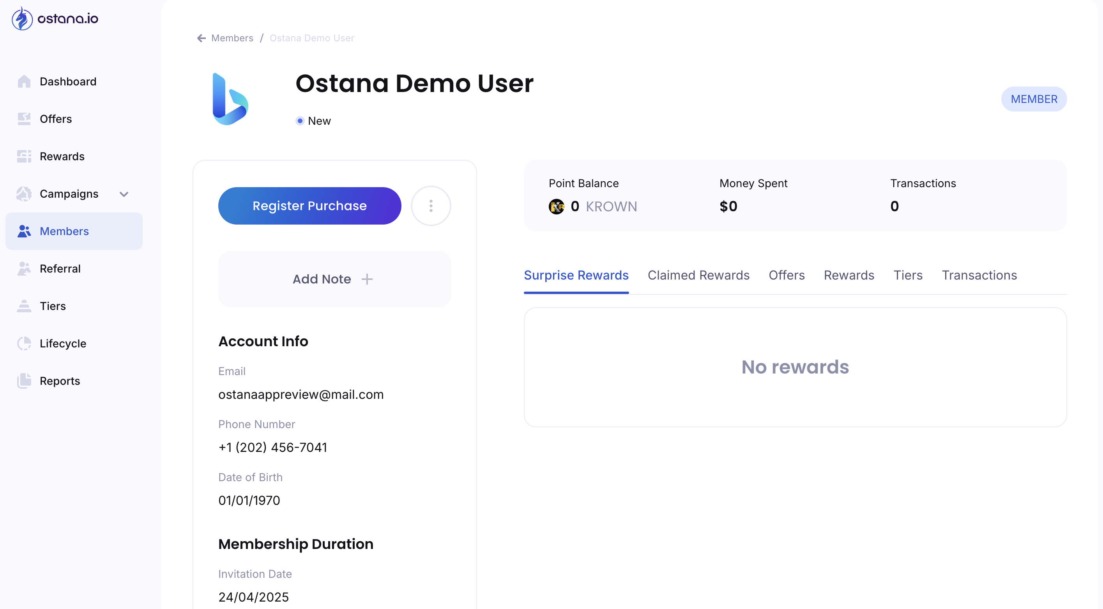Click the Ostana Demo User breadcrumb

coord(312,38)
